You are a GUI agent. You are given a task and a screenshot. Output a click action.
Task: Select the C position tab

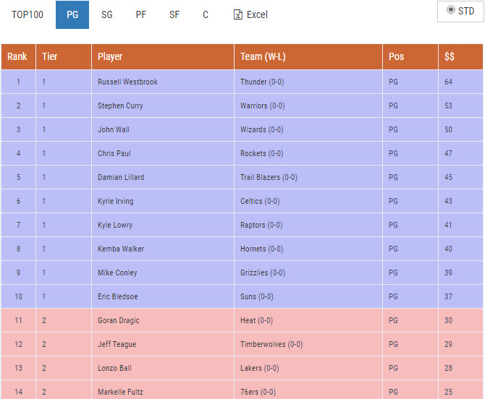(x=206, y=14)
